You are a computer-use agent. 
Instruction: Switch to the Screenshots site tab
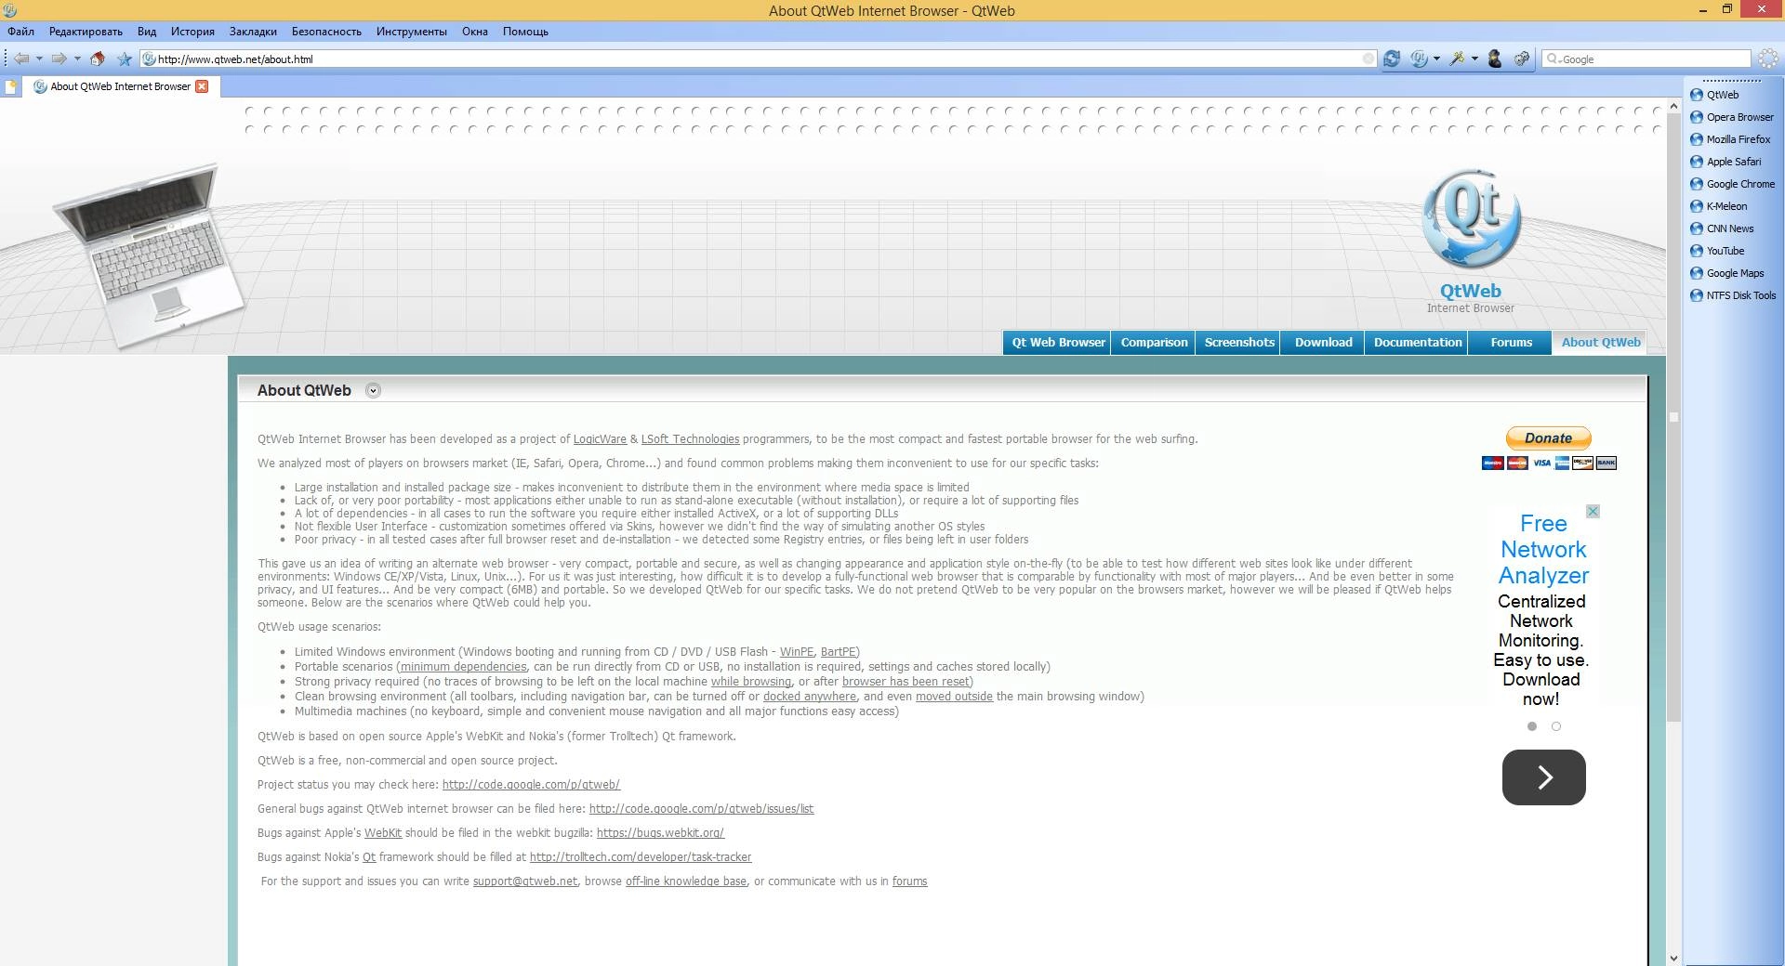click(1239, 343)
